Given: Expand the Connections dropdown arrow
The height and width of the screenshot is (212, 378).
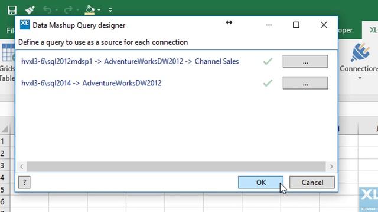Looking at the screenshot, I should [x=360, y=78].
